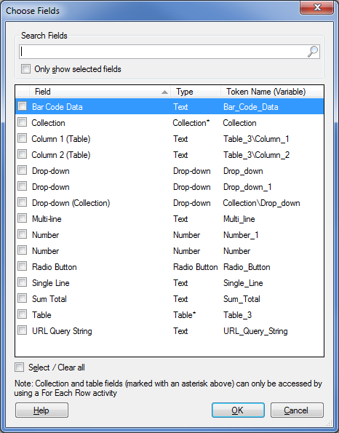Check the Bar Code Data field
The width and height of the screenshot is (339, 433).
(x=22, y=106)
